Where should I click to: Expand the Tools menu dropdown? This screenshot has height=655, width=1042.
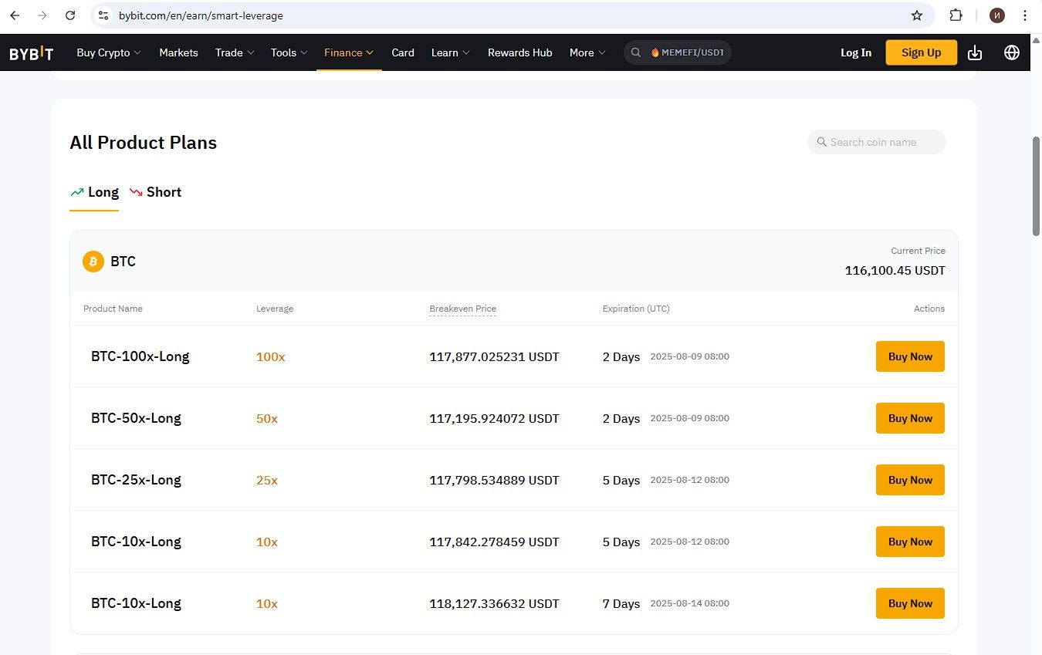(289, 52)
